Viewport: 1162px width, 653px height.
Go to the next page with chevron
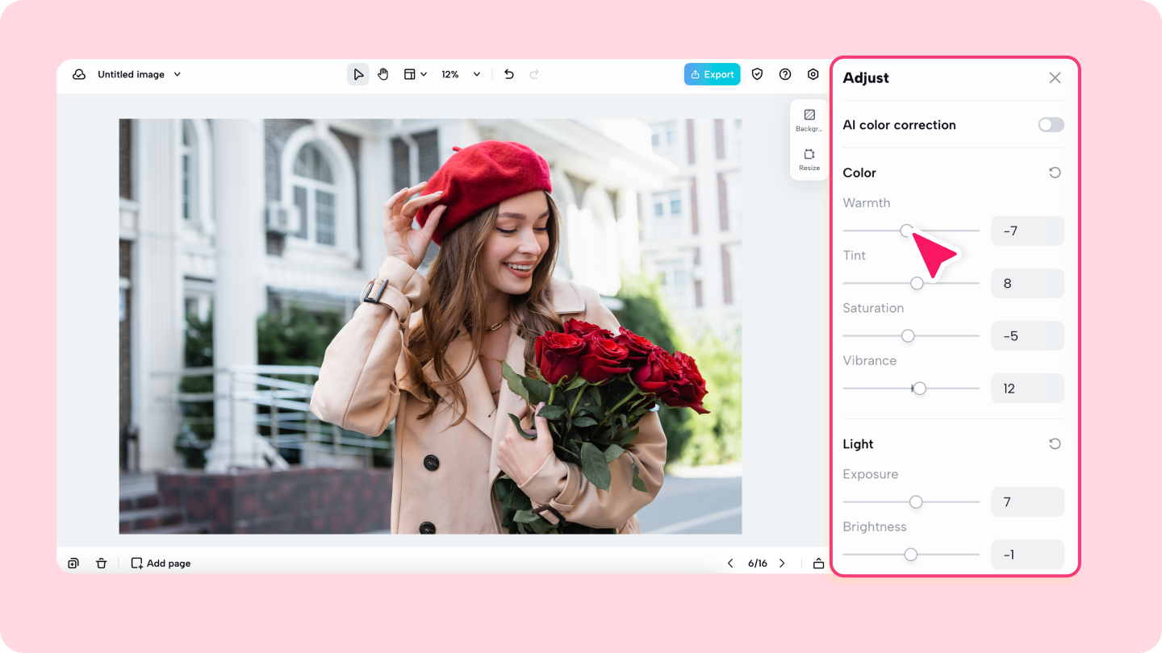tap(781, 563)
